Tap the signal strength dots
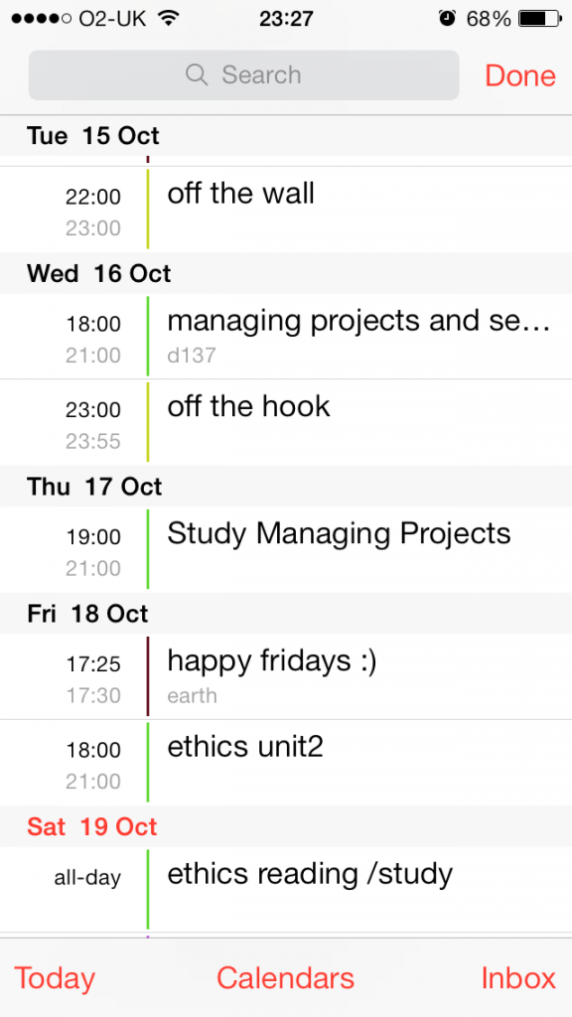Image resolution: width=572 pixels, height=1017 pixels. click(x=42, y=20)
